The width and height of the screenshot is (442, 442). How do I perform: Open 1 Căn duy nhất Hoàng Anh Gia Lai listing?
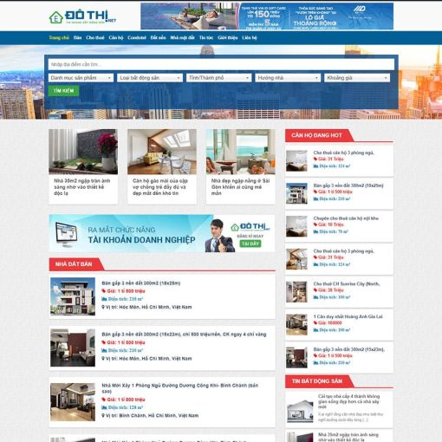click(348, 316)
